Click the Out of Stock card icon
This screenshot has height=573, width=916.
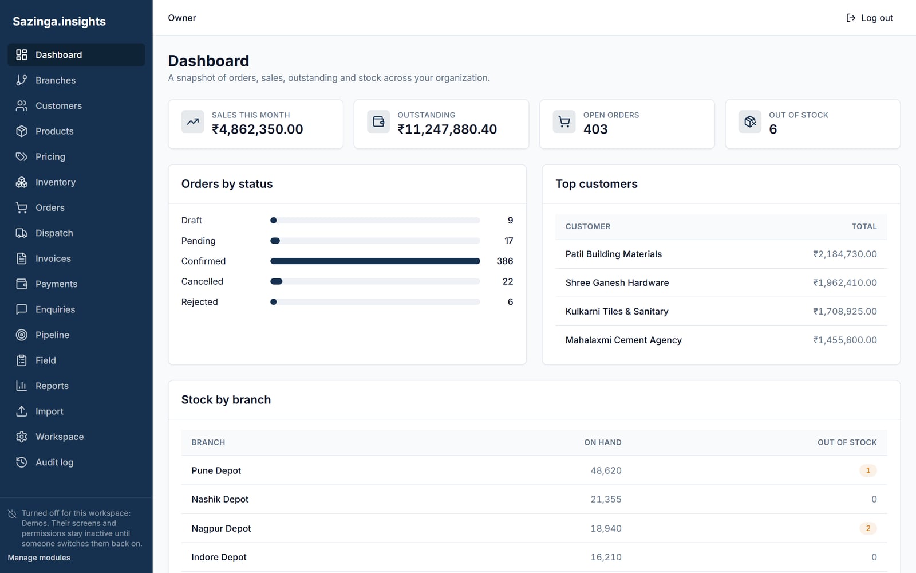(750, 121)
